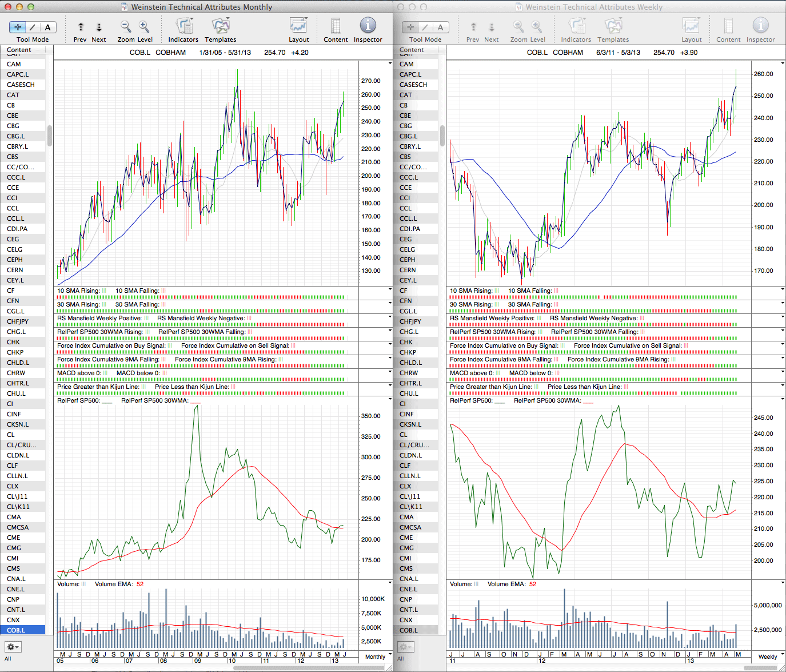Open the Inspector info panel
The width and height of the screenshot is (786, 672).
coord(368,26)
